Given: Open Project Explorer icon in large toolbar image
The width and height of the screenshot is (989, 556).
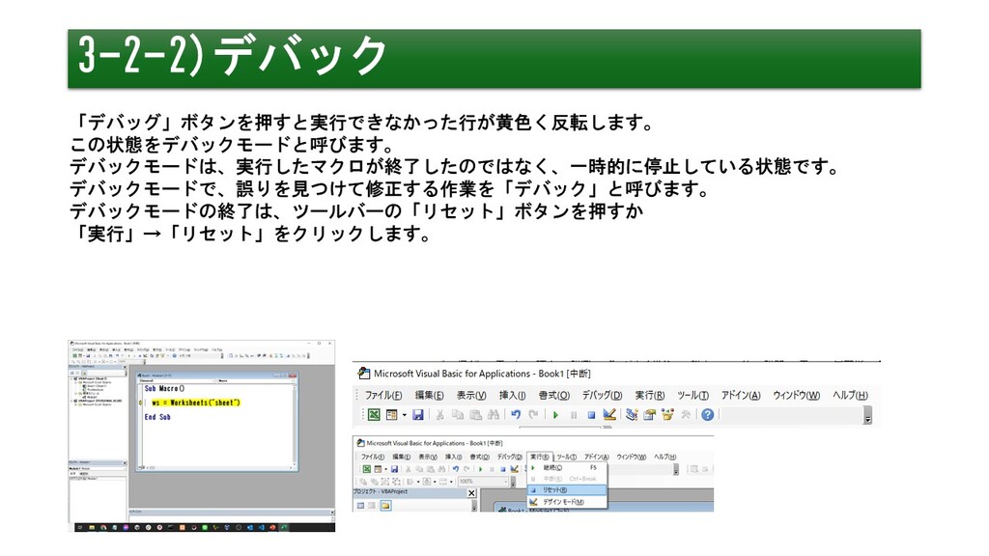Looking at the screenshot, I should click(x=632, y=414).
